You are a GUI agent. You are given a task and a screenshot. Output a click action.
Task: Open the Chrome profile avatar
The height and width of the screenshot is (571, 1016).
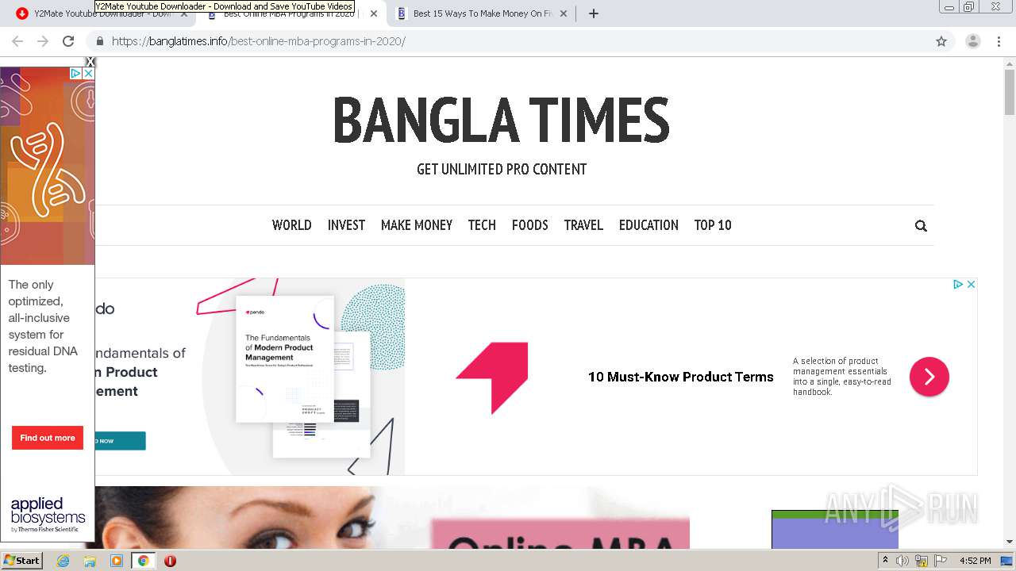tap(973, 41)
